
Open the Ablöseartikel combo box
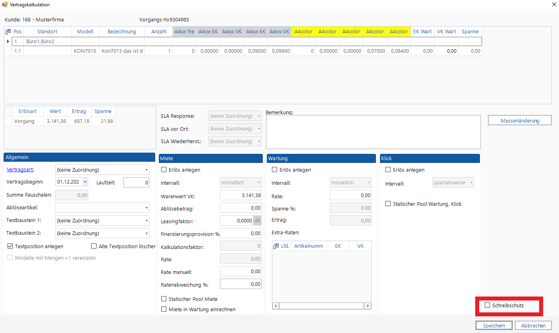[146, 208]
